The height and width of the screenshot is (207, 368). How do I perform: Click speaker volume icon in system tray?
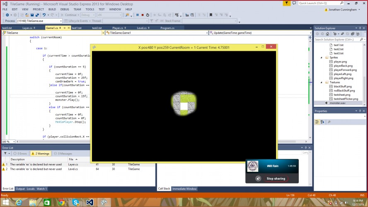[x=346, y=203]
